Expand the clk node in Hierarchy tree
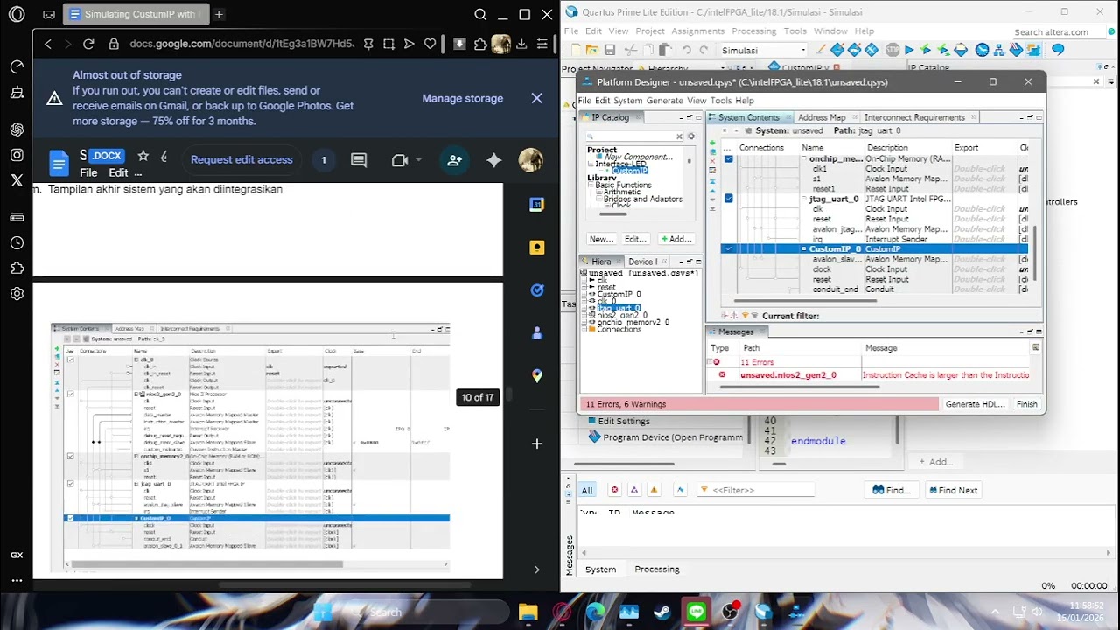This screenshot has width=1120, height=630. tap(585, 280)
